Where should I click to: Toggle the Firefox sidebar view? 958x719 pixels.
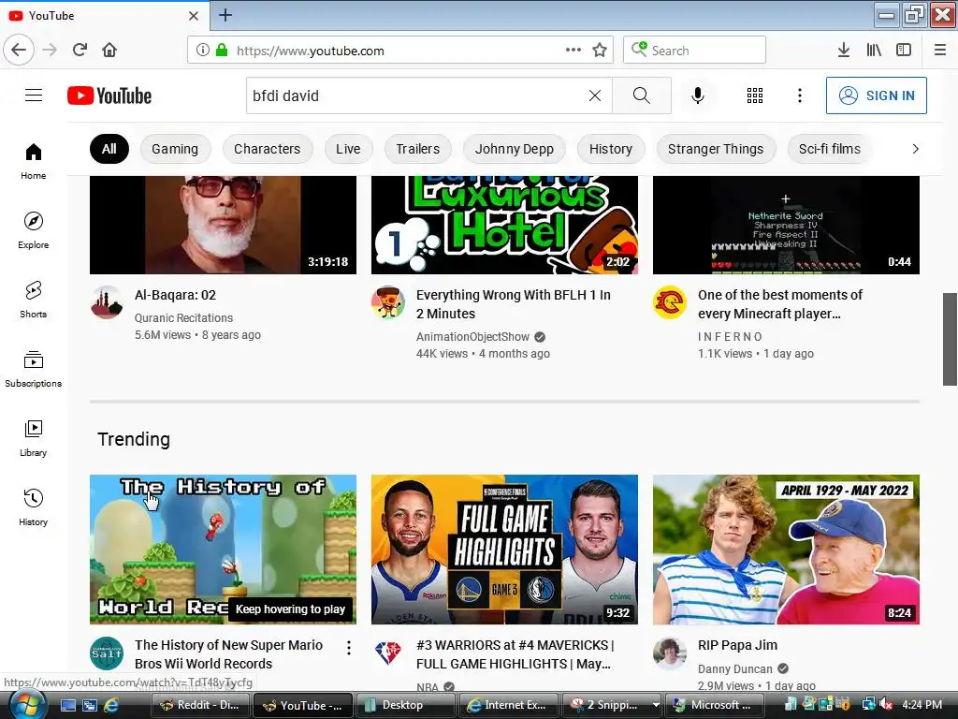[904, 50]
